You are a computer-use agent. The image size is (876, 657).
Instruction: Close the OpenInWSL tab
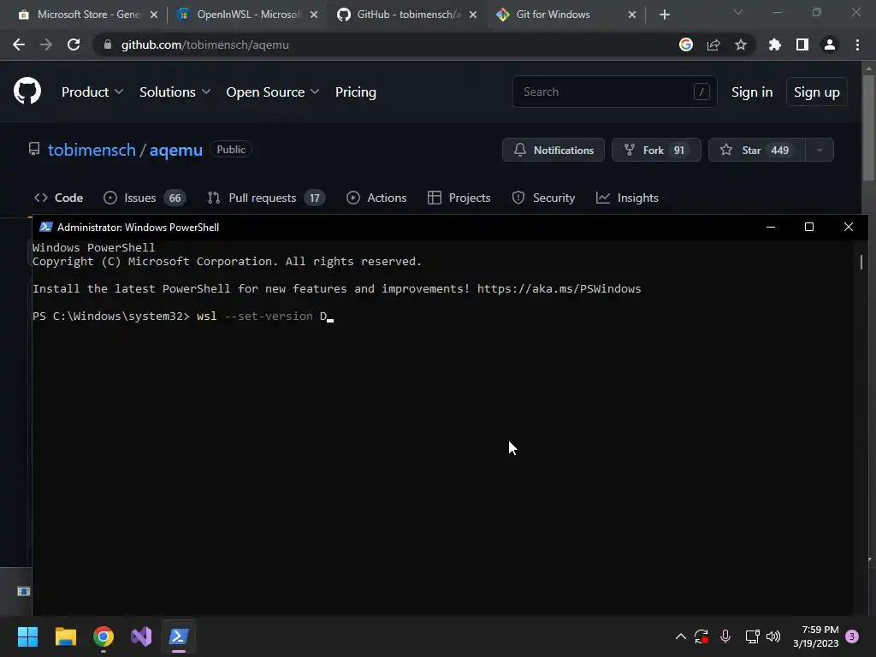(x=314, y=15)
